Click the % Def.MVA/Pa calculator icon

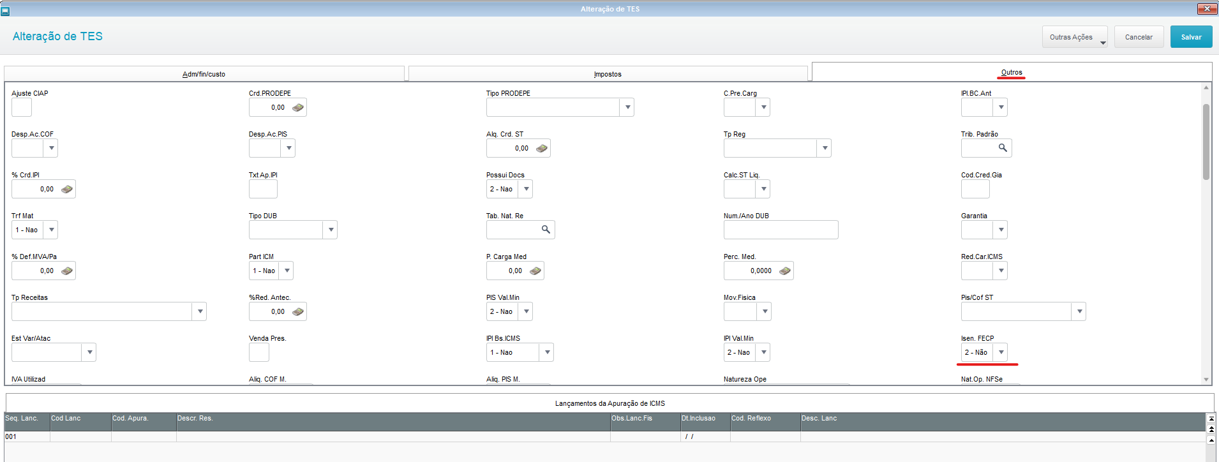[x=67, y=271]
